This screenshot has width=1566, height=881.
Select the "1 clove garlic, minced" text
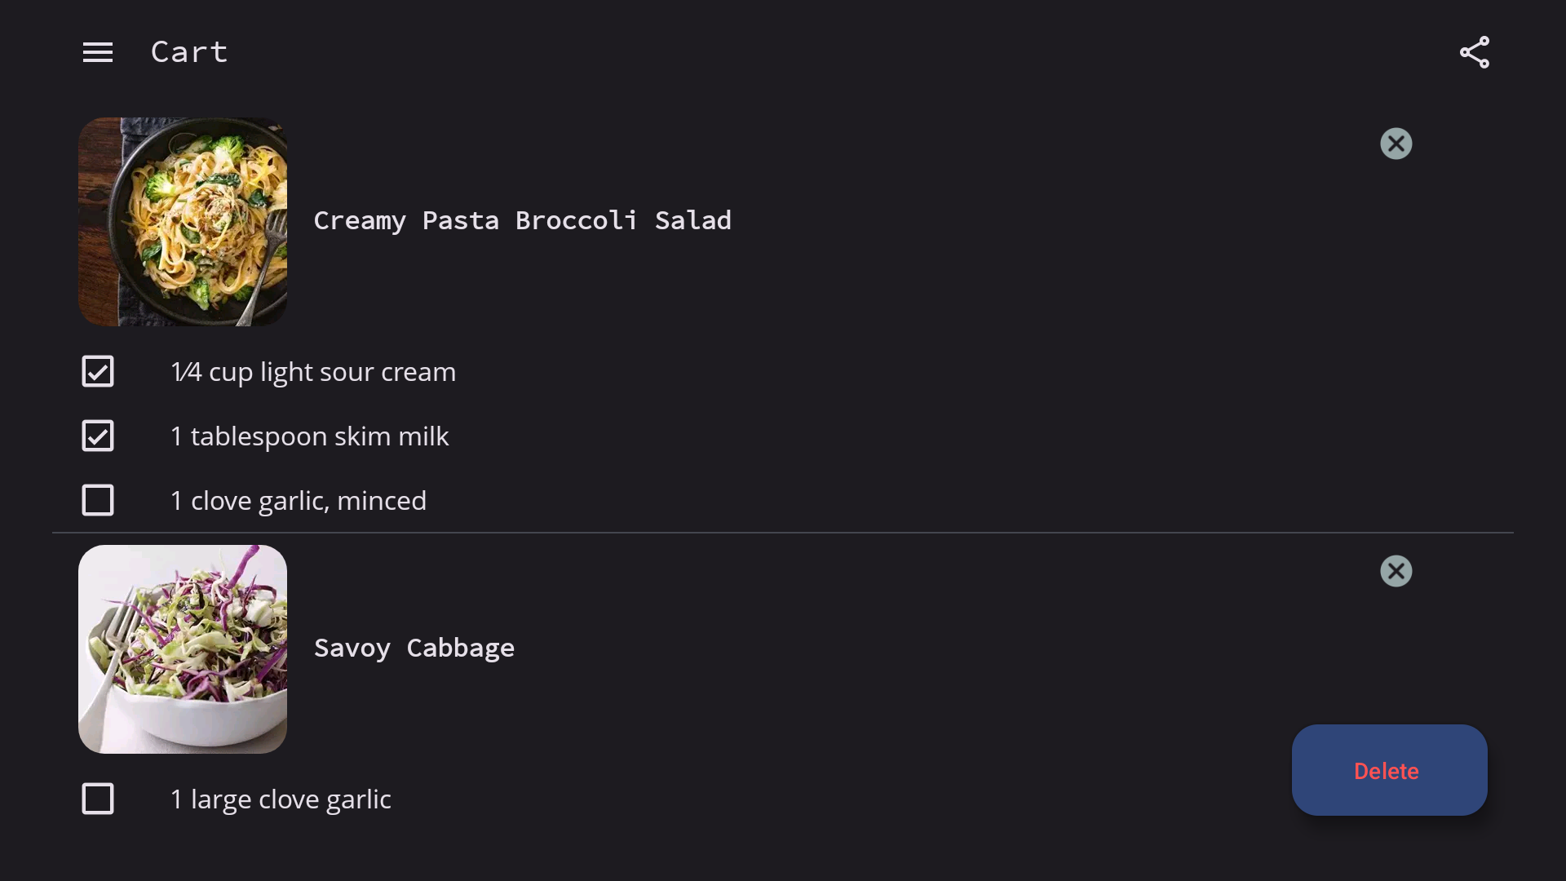tap(299, 501)
